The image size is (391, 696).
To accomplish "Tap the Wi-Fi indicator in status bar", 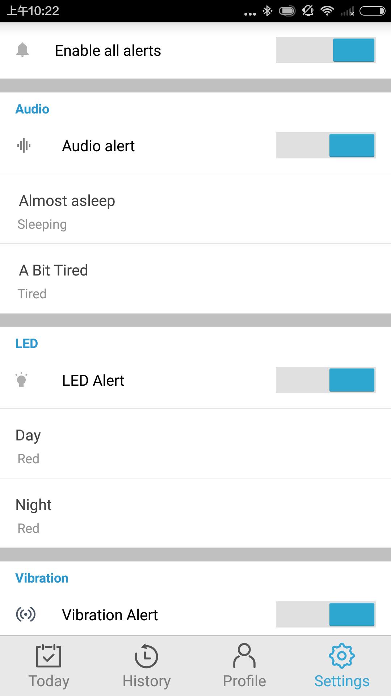I will (327, 11).
